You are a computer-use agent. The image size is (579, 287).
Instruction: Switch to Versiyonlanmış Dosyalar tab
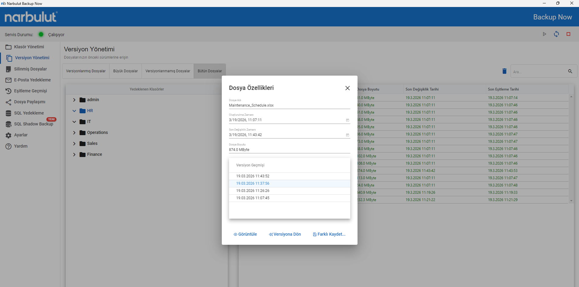pyautogui.click(x=86, y=71)
